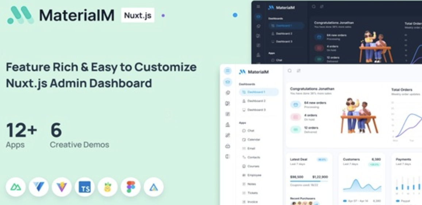Click the MaterialM logo mark in banner header

click(x=20, y=15)
